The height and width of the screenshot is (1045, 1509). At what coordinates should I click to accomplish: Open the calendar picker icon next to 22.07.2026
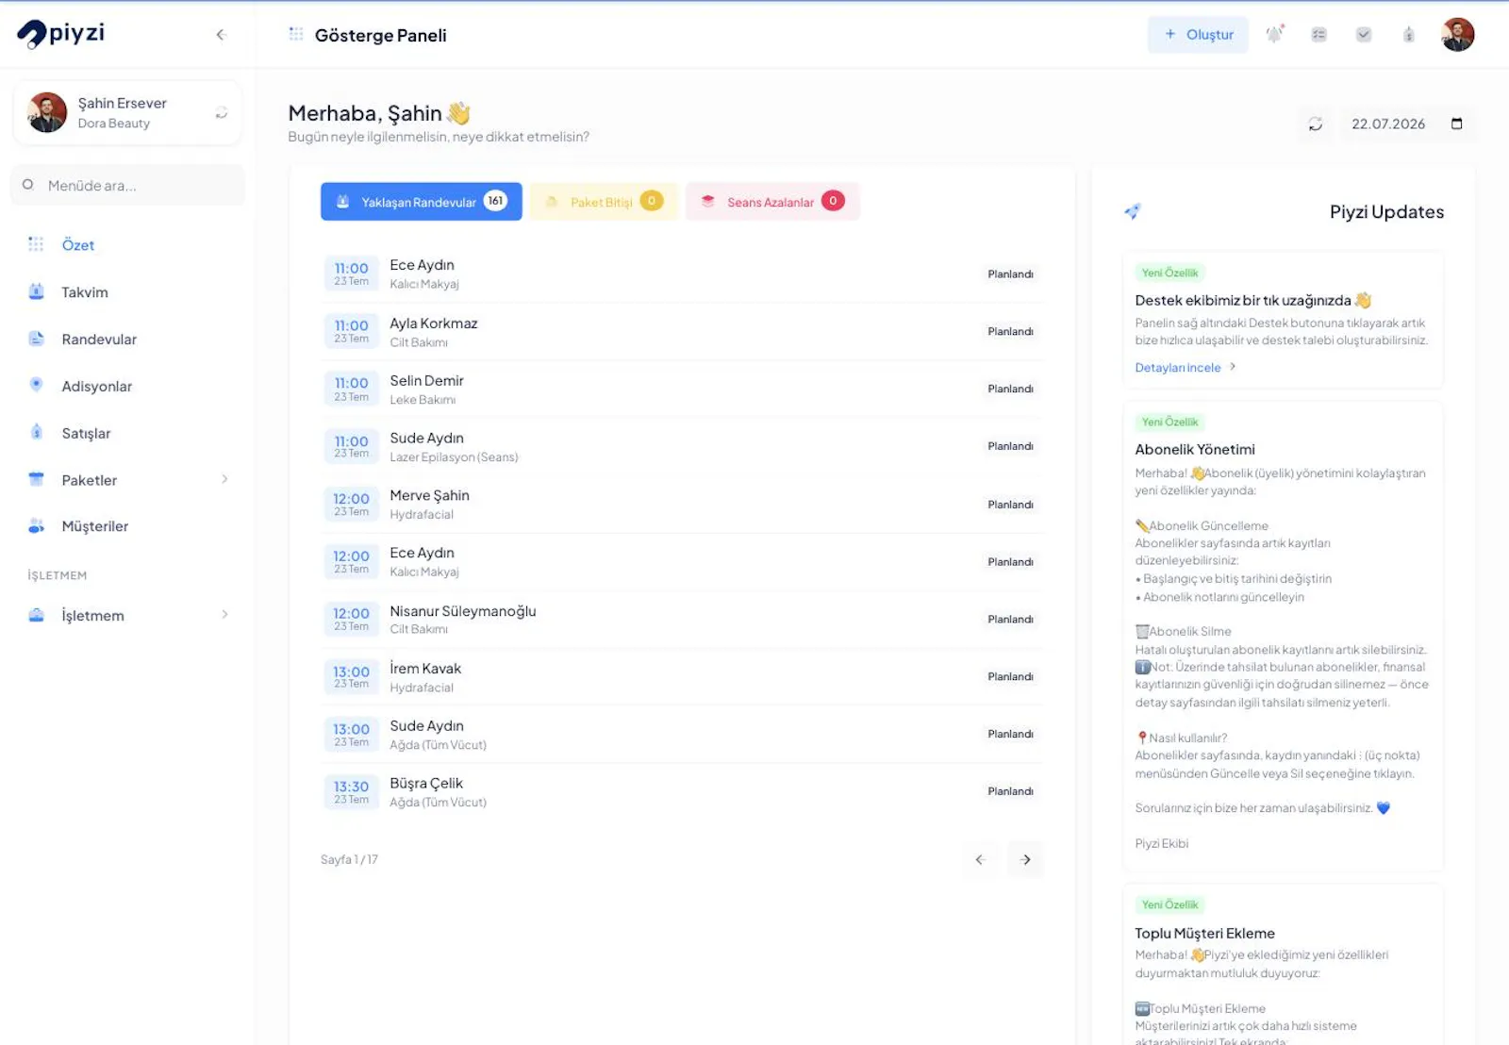pyautogui.click(x=1456, y=124)
